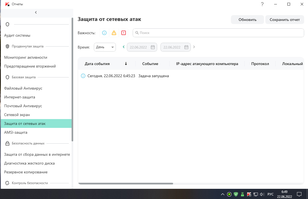Image resolution: width=308 pixels, height=199 pixels.
Task: Click the Локальный column header
Action: click(x=292, y=64)
